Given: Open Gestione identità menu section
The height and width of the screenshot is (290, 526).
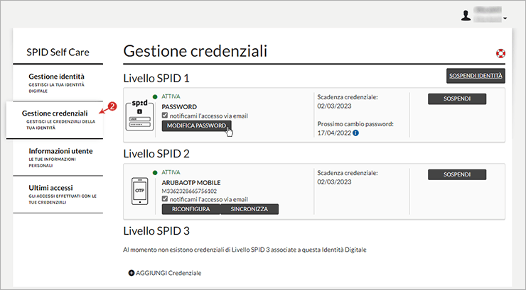Looking at the screenshot, I should point(58,83).
